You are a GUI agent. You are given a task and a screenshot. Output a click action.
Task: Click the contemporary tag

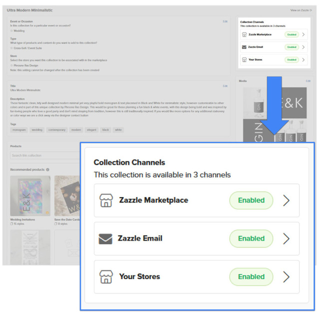(x=57, y=130)
